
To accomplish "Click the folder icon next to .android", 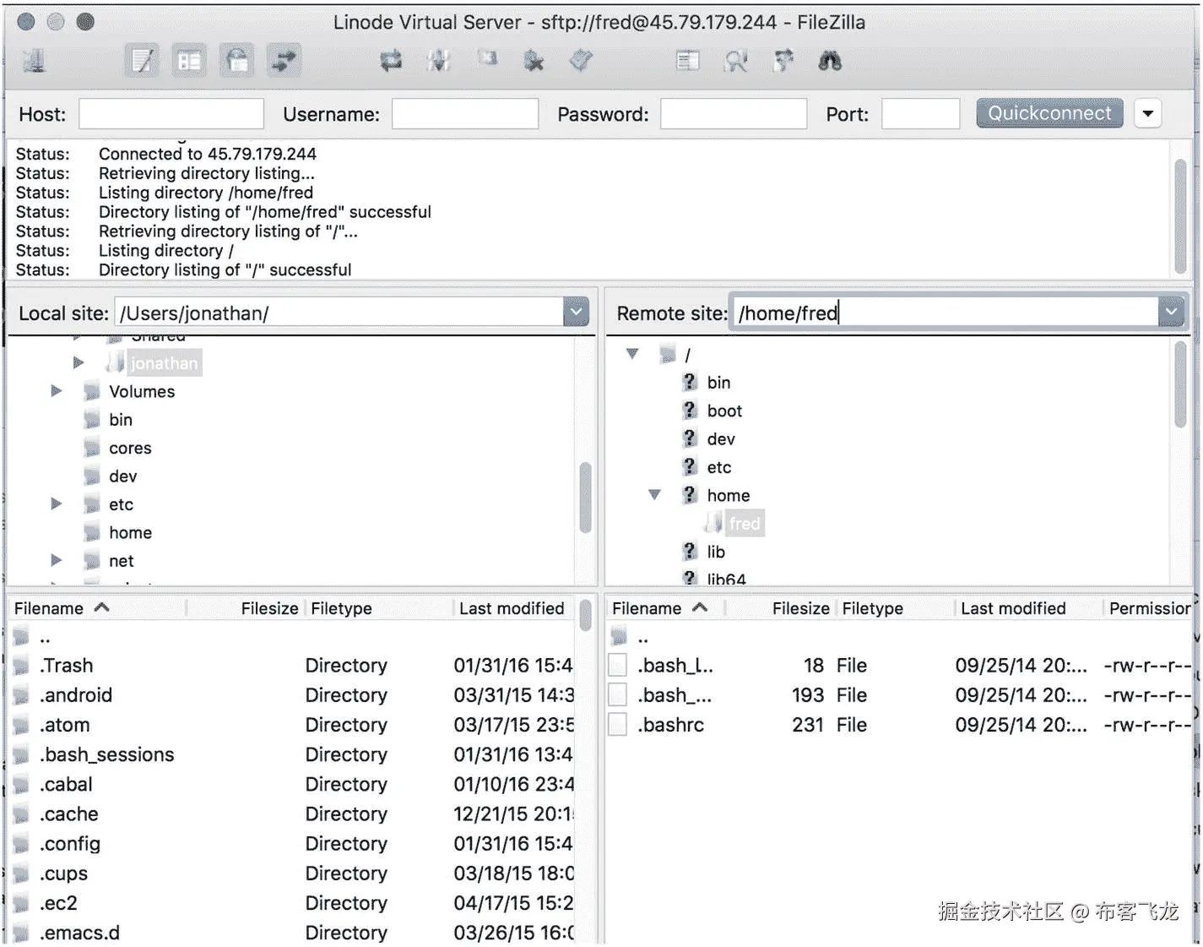I will tap(21, 695).
